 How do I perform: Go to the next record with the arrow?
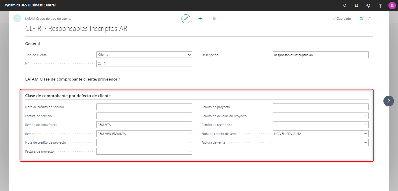coord(388,101)
